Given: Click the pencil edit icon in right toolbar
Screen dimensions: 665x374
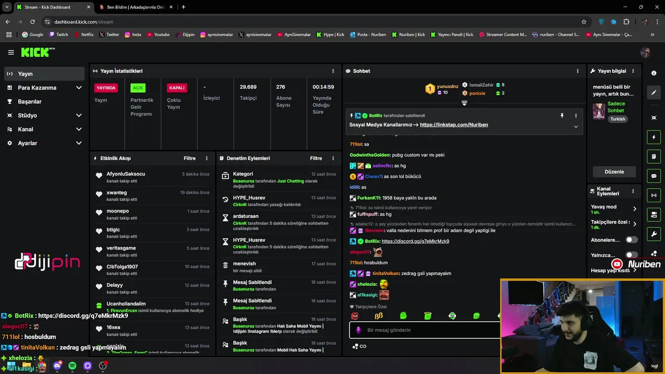Looking at the screenshot, I should 654,92.
